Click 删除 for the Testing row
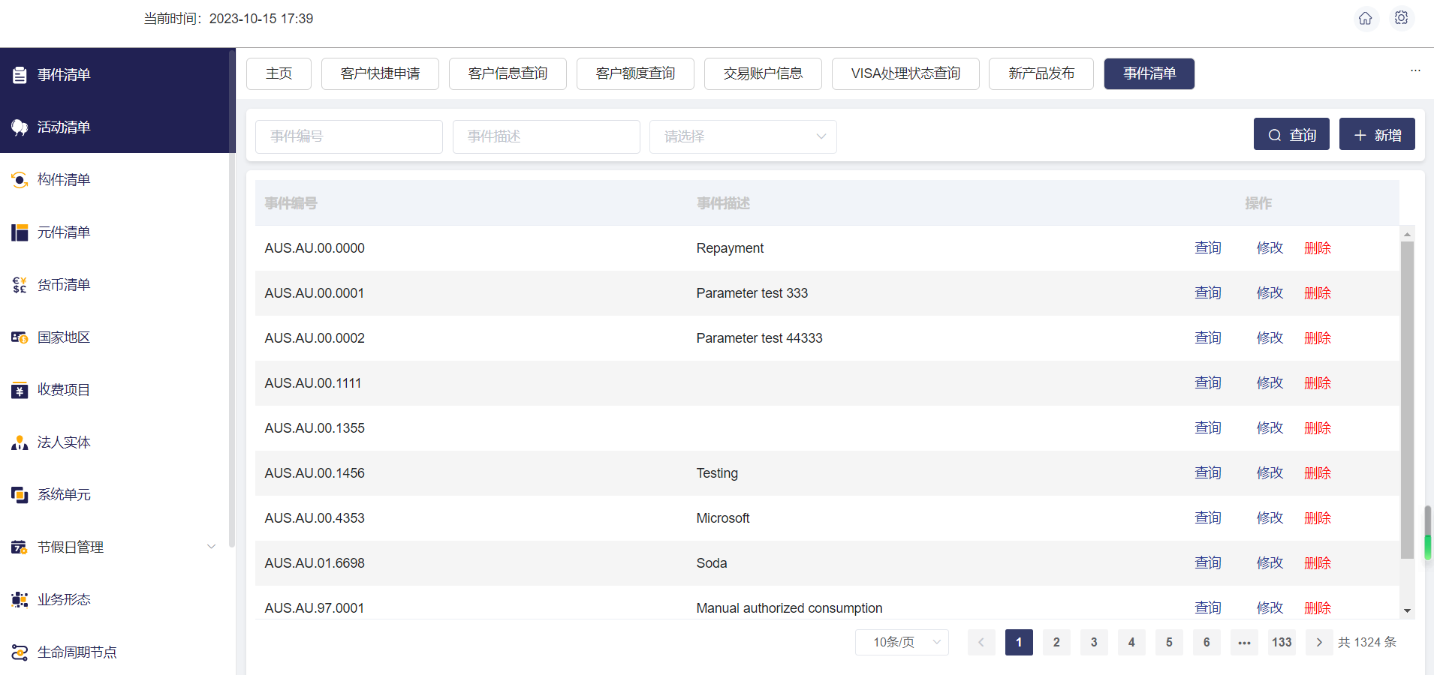 pyautogui.click(x=1318, y=473)
